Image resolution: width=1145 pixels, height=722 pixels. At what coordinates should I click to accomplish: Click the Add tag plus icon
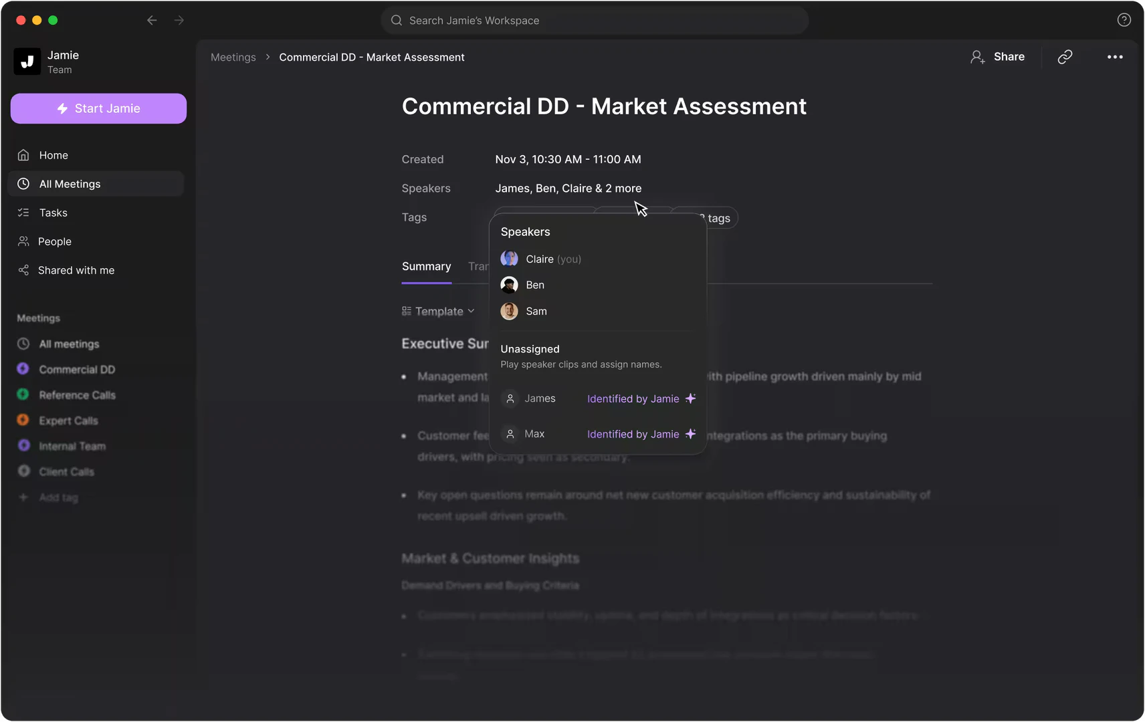[23, 497]
